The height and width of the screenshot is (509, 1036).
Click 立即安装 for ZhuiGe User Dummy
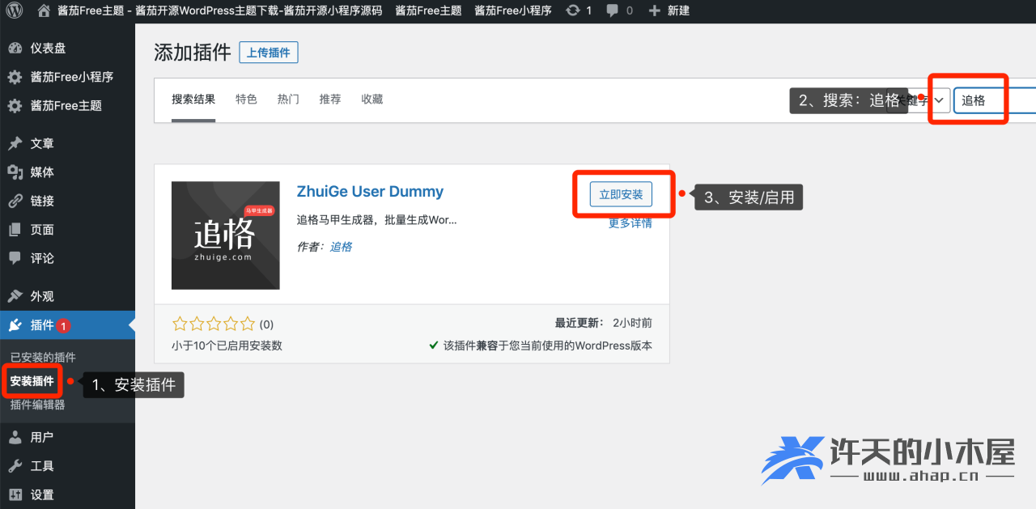click(x=621, y=194)
